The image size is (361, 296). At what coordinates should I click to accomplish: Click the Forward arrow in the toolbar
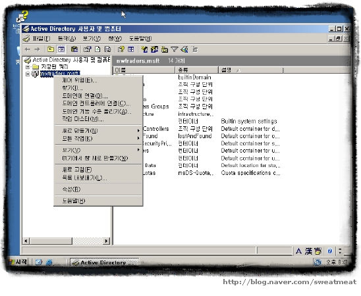click(x=37, y=49)
